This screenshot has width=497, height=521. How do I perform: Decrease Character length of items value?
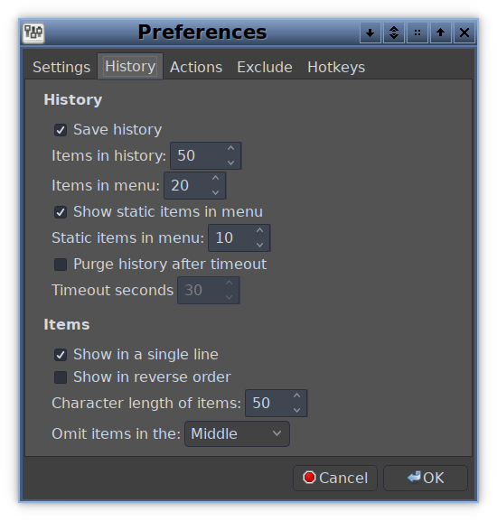297,410
